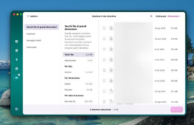Filter by Piccole size
Image resolution: width=194 pixels, height=125 pixels.
[x=79, y=90]
